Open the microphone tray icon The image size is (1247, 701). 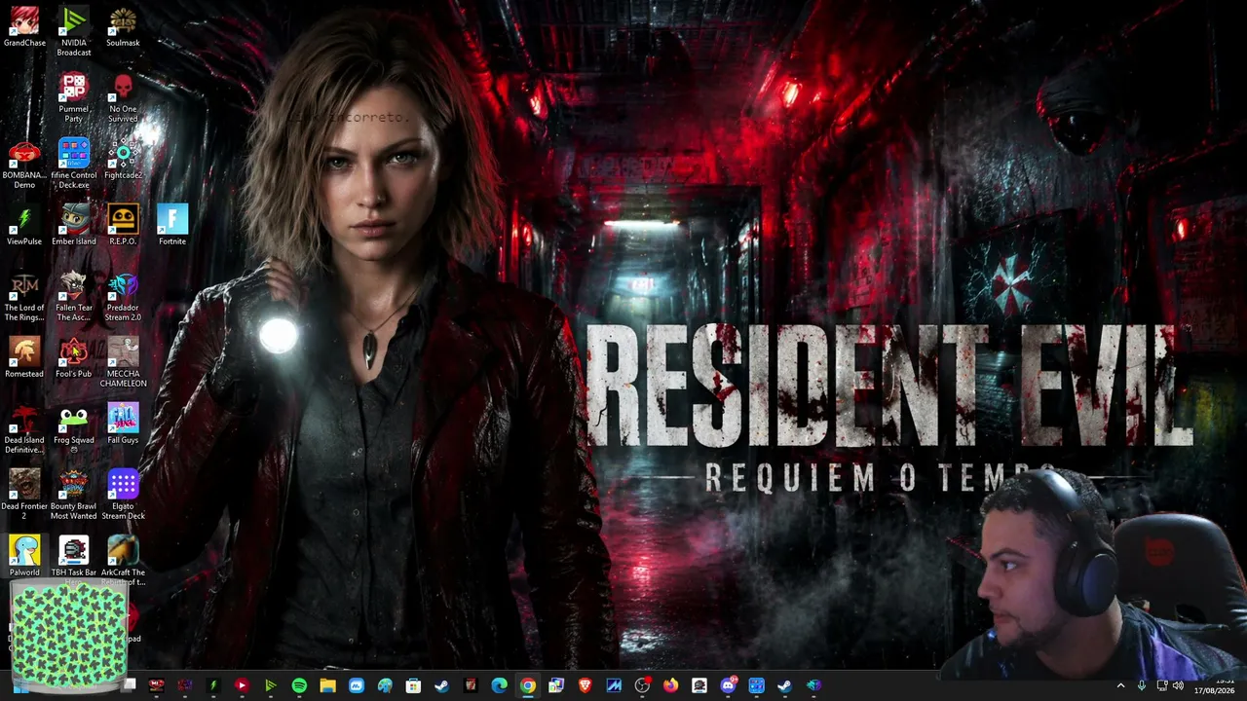click(1142, 685)
